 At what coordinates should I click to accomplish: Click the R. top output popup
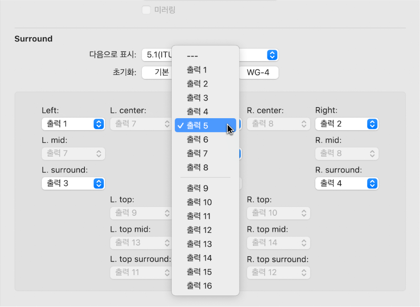coord(278,213)
